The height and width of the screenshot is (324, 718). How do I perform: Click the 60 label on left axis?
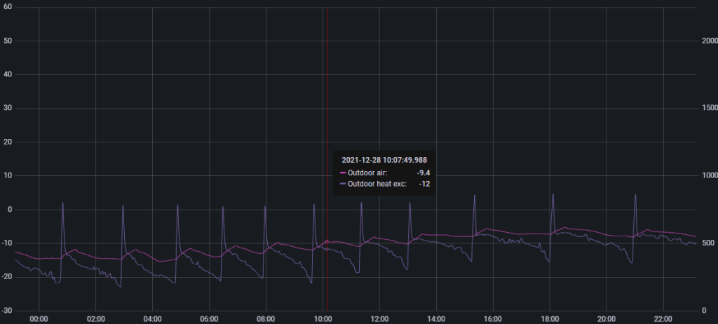pos(9,7)
